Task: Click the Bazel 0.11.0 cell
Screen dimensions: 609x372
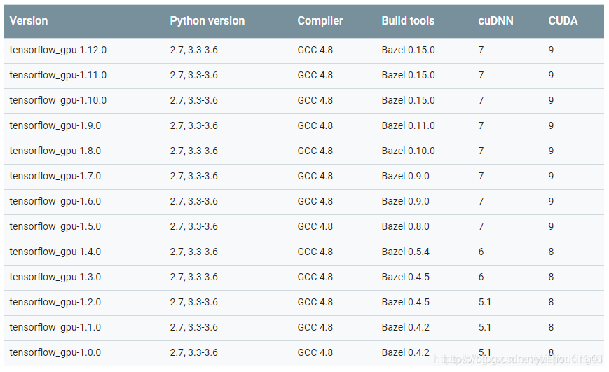Action: [408, 126]
